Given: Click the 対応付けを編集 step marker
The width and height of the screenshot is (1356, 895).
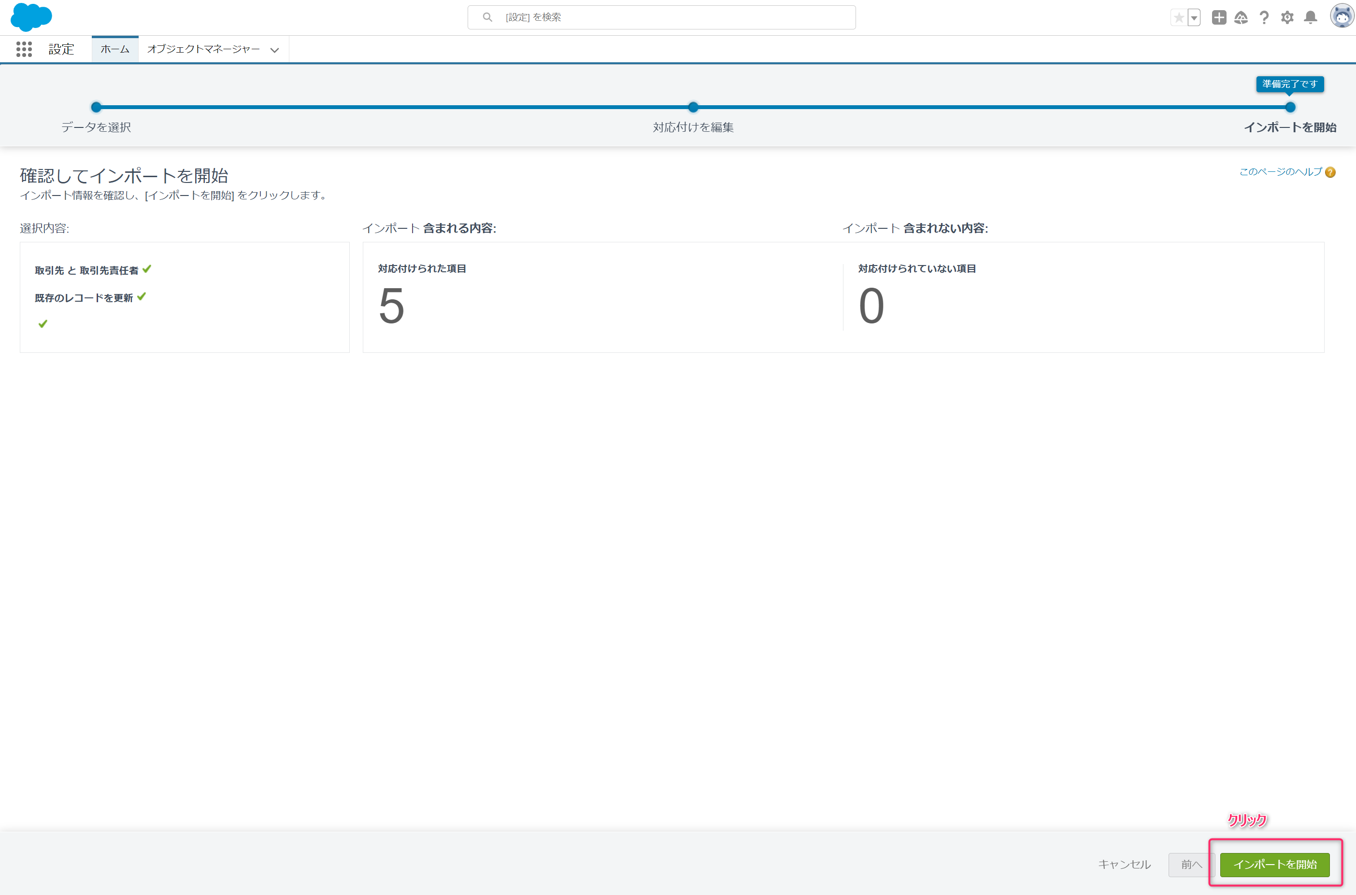Looking at the screenshot, I should tap(693, 107).
